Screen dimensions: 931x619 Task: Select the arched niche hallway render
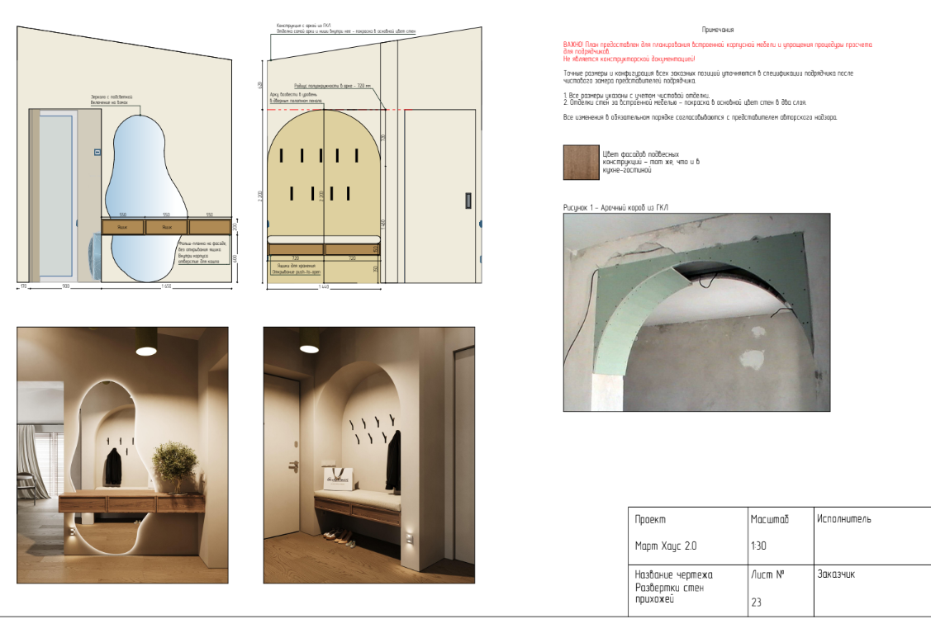click(x=368, y=455)
